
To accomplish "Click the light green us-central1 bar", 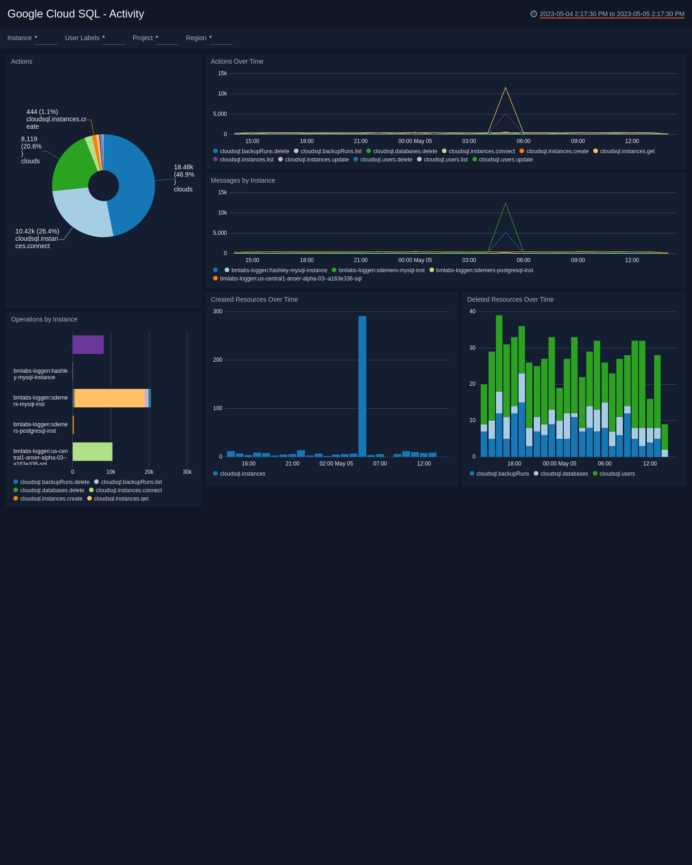I will [93, 452].
